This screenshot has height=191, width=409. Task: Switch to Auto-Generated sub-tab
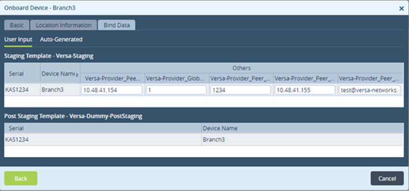pyautogui.click(x=61, y=39)
